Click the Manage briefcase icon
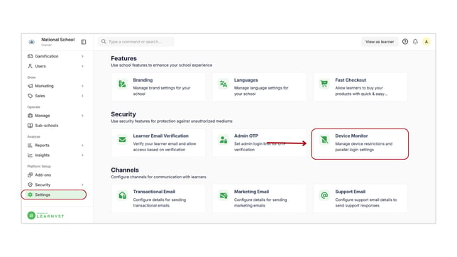Image resolution: width=457 pixels, height=257 pixels. [30, 116]
